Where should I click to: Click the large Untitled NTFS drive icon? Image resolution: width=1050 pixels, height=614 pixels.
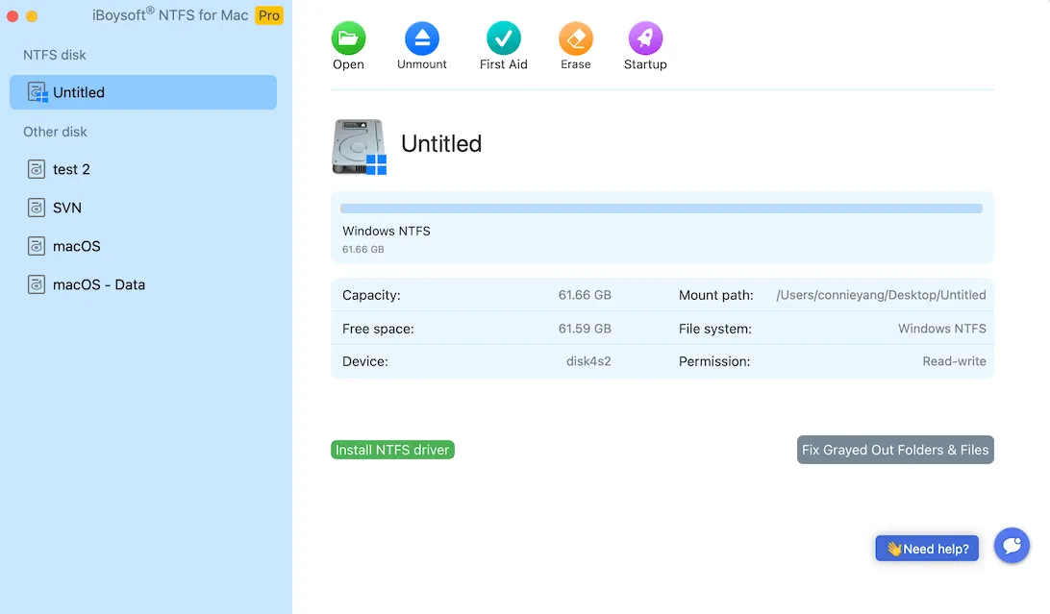coord(360,147)
